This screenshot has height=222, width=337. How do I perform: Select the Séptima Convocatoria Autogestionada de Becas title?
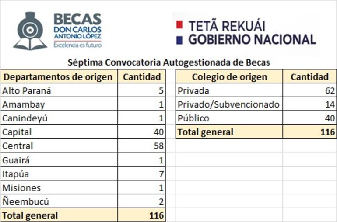click(x=168, y=62)
